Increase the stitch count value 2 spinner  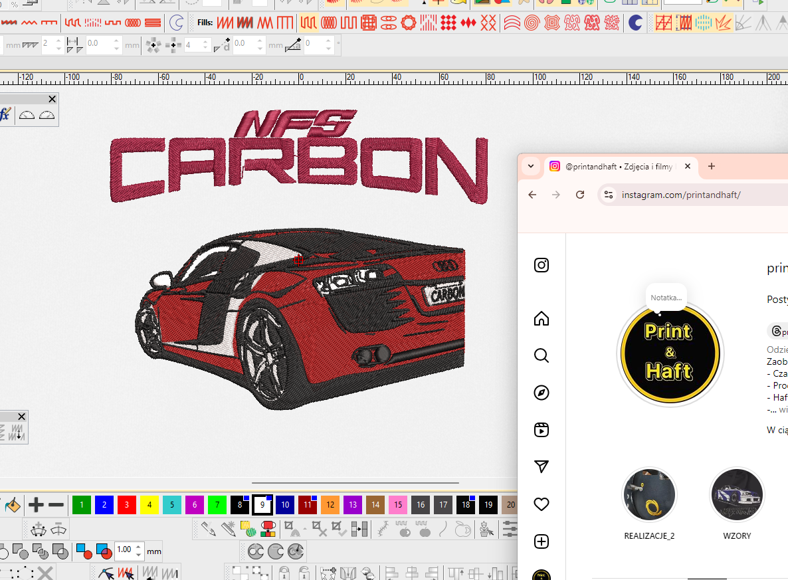tap(58, 41)
